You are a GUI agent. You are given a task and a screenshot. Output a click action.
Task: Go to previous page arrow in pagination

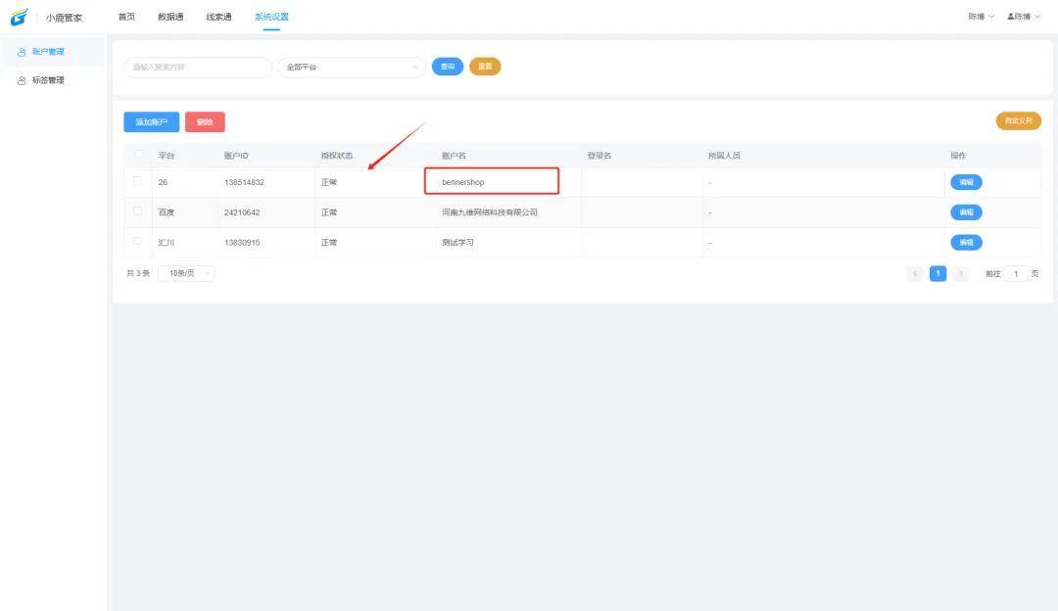(x=916, y=274)
